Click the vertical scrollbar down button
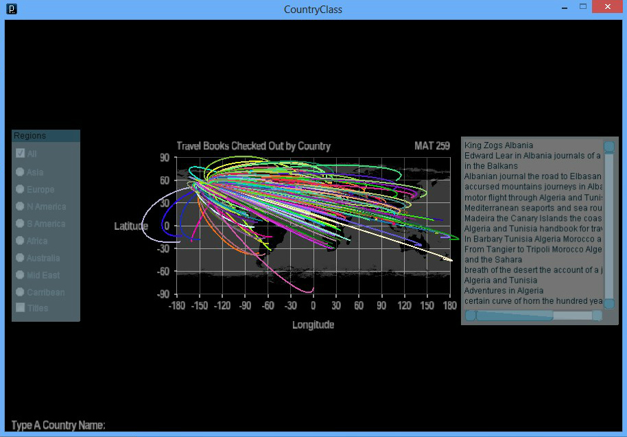Image resolution: width=627 pixels, height=437 pixels. [x=608, y=303]
